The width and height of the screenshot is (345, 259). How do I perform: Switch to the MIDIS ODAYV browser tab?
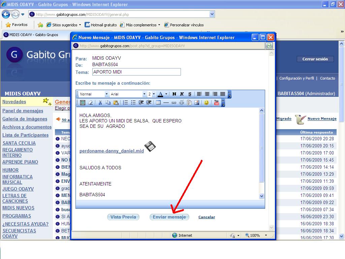tap(34, 35)
